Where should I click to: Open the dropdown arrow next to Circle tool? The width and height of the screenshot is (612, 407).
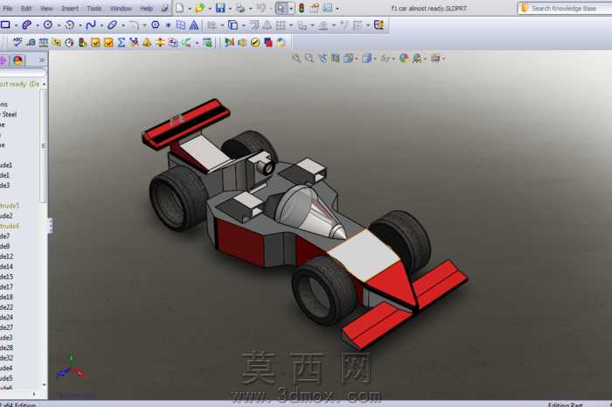(x=59, y=25)
